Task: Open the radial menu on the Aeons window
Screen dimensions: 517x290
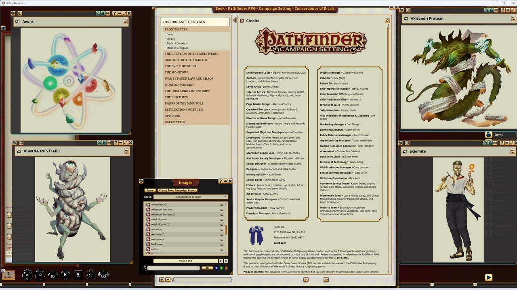Action: (x=125, y=21)
